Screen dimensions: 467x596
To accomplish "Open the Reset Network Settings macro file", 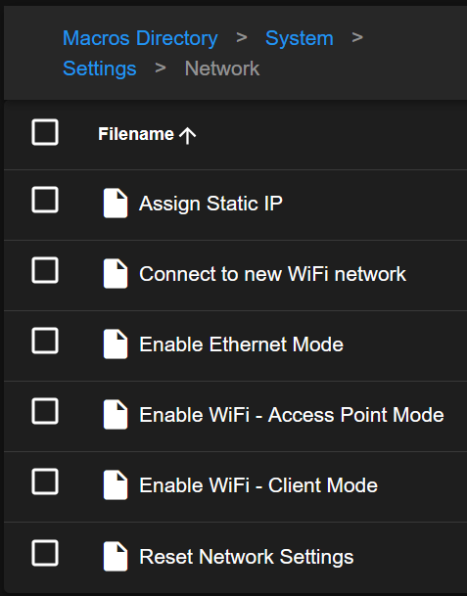I will point(247,557).
